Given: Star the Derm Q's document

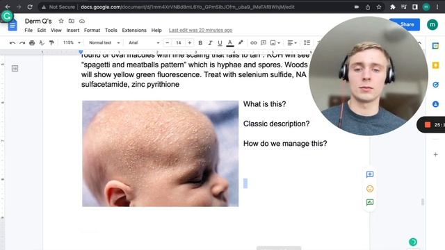Looking at the screenshot, I should point(61,21).
